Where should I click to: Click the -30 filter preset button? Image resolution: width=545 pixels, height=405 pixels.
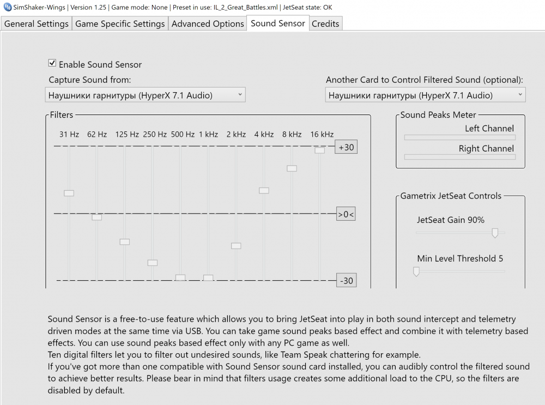[347, 281]
